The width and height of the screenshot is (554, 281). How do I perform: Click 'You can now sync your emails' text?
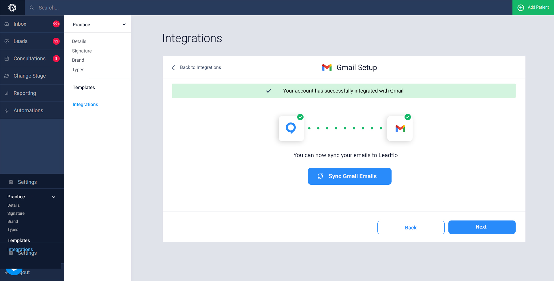[345, 155]
